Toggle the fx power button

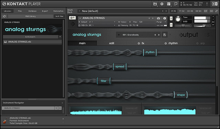pos(139,44)
